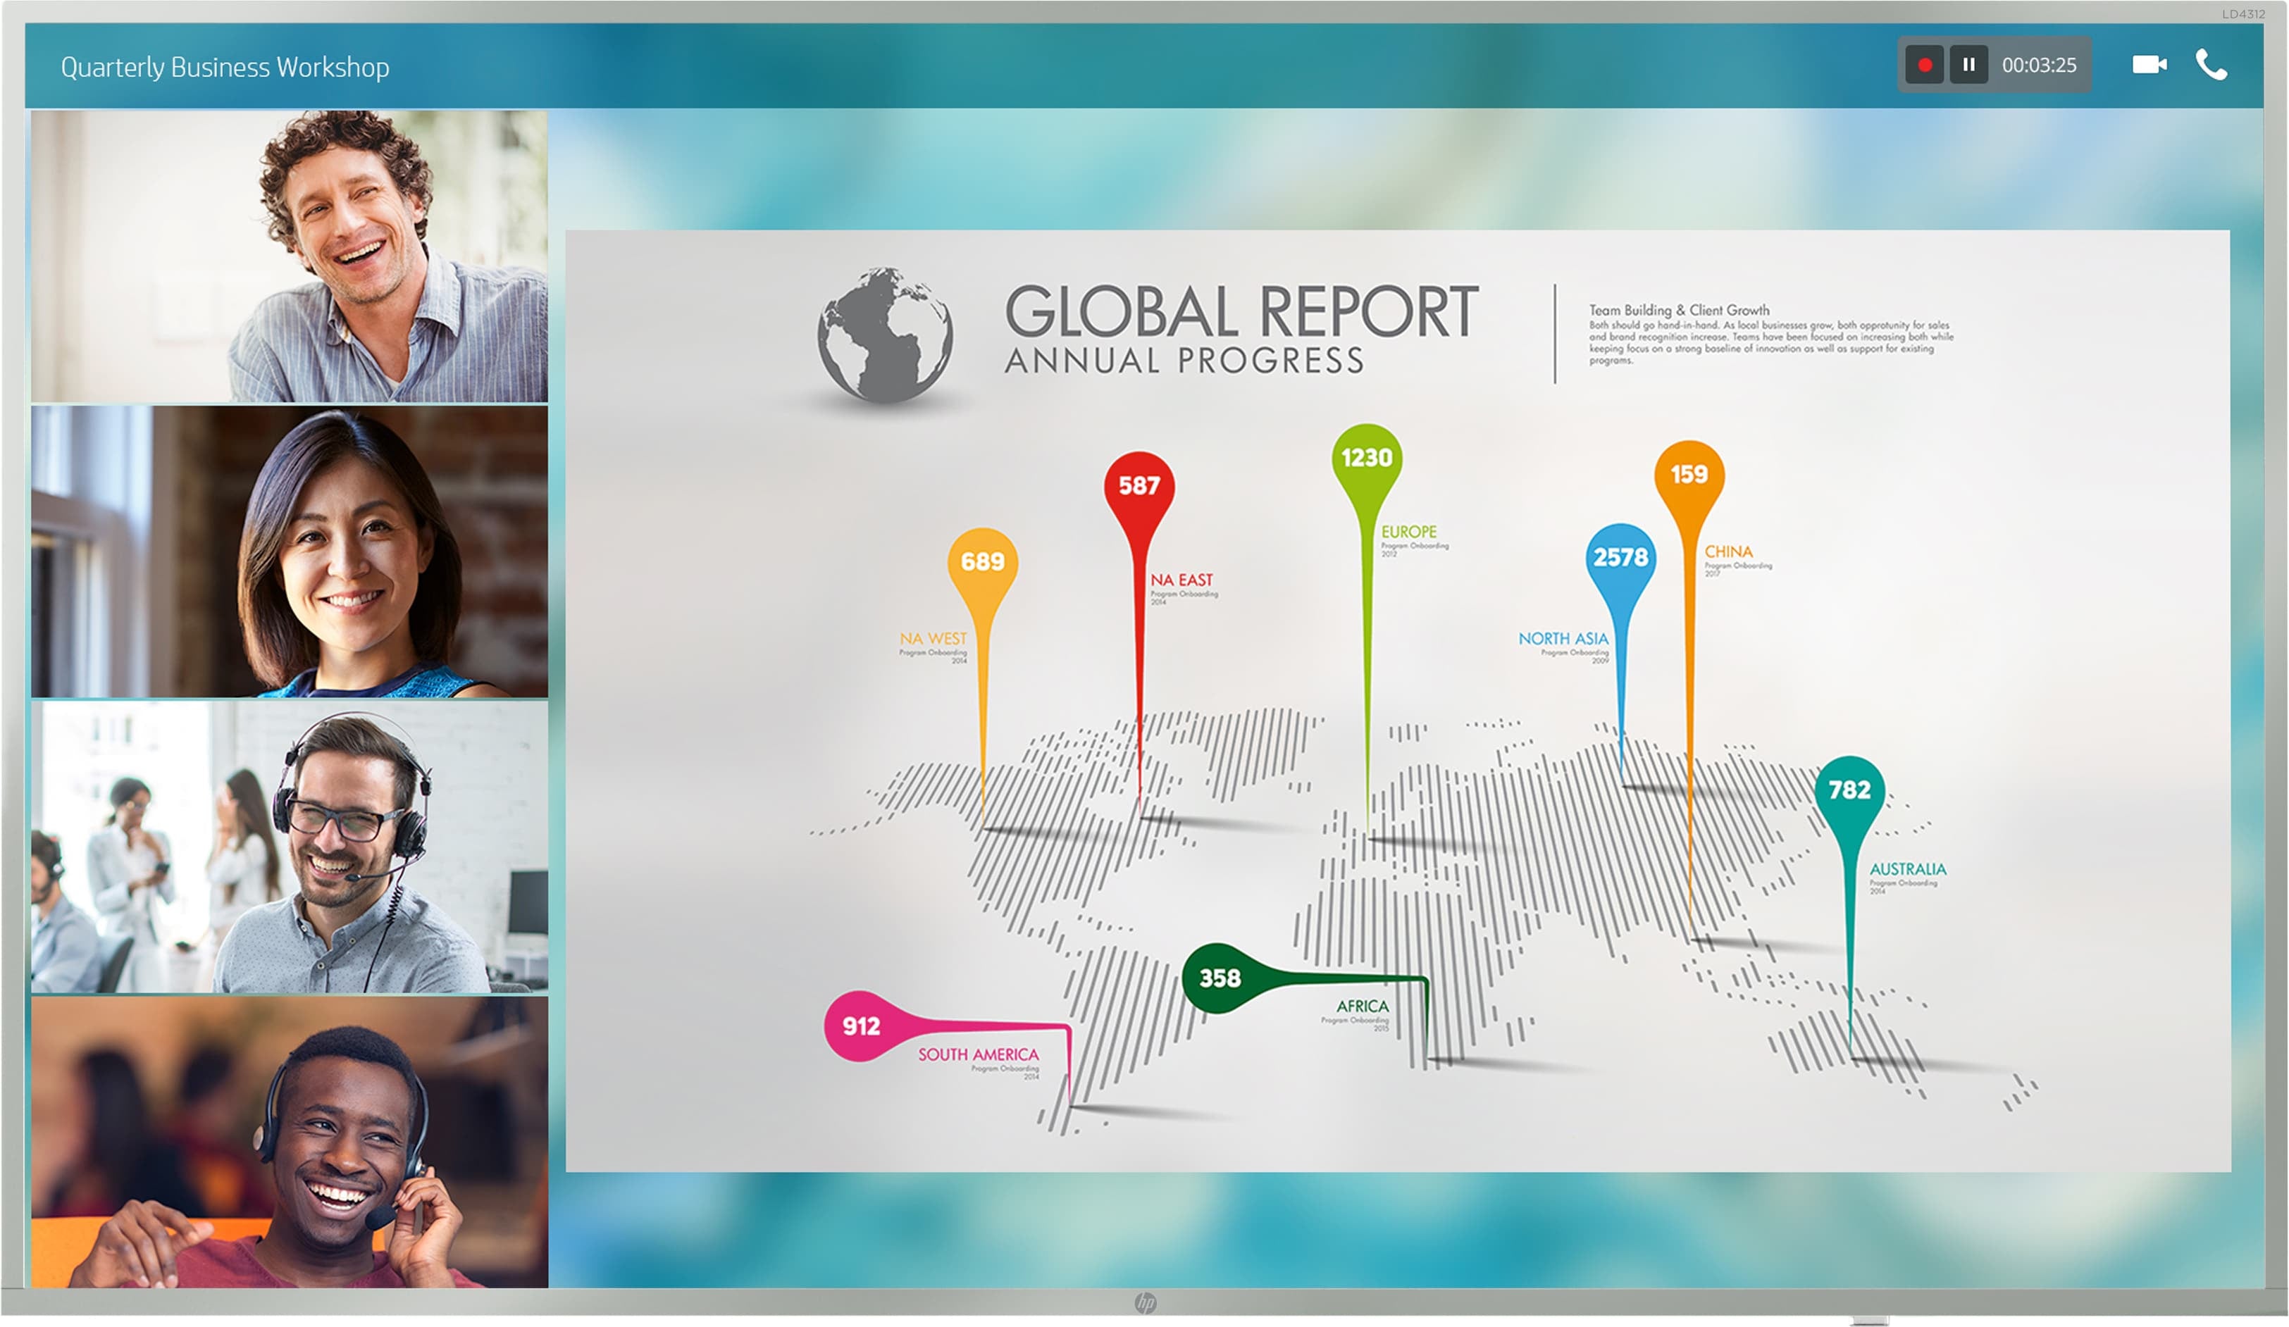
Task: Toggle the video camera icon
Action: [2149, 65]
